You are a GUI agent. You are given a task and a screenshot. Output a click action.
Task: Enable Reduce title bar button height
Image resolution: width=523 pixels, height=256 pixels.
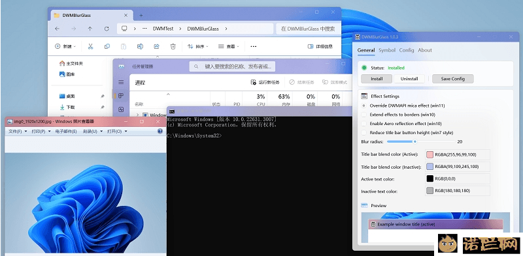coord(364,133)
